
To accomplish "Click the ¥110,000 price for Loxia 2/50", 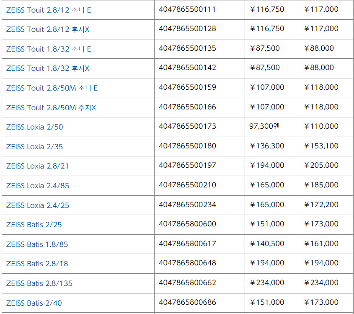I will (321, 126).
